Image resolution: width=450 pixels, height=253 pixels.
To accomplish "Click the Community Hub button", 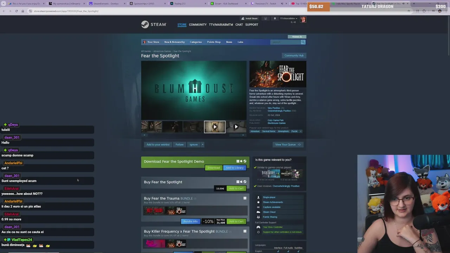I will pyautogui.click(x=294, y=56).
